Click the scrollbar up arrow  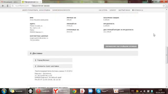(167, 10)
